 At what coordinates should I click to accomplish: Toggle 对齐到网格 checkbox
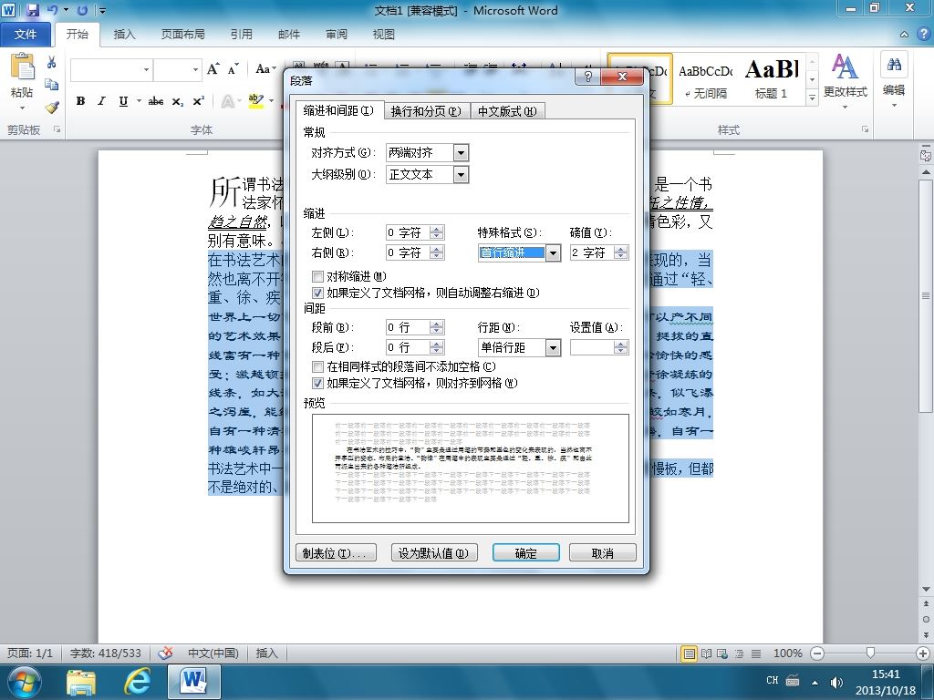(x=317, y=384)
